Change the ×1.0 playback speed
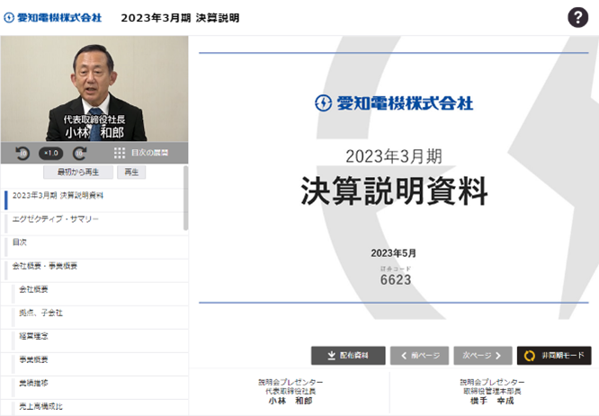The image size is (599, 416). [50, 153]
